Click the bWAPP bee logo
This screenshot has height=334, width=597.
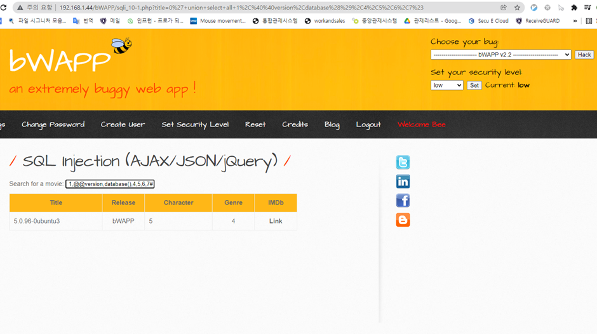71,56
